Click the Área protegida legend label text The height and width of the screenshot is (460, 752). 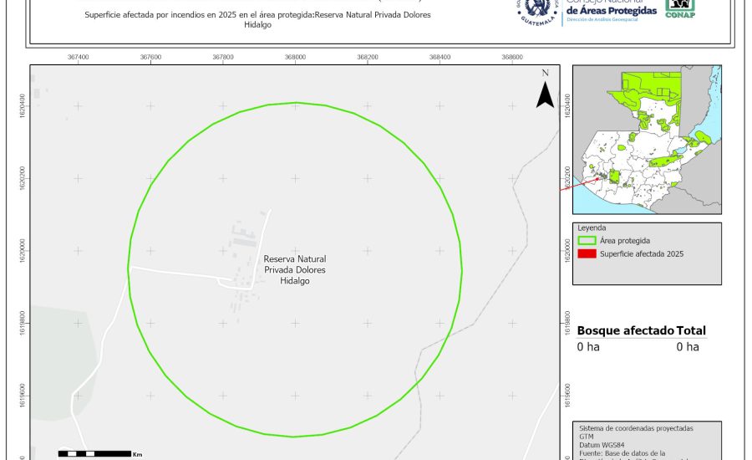(x=625, y=241)
